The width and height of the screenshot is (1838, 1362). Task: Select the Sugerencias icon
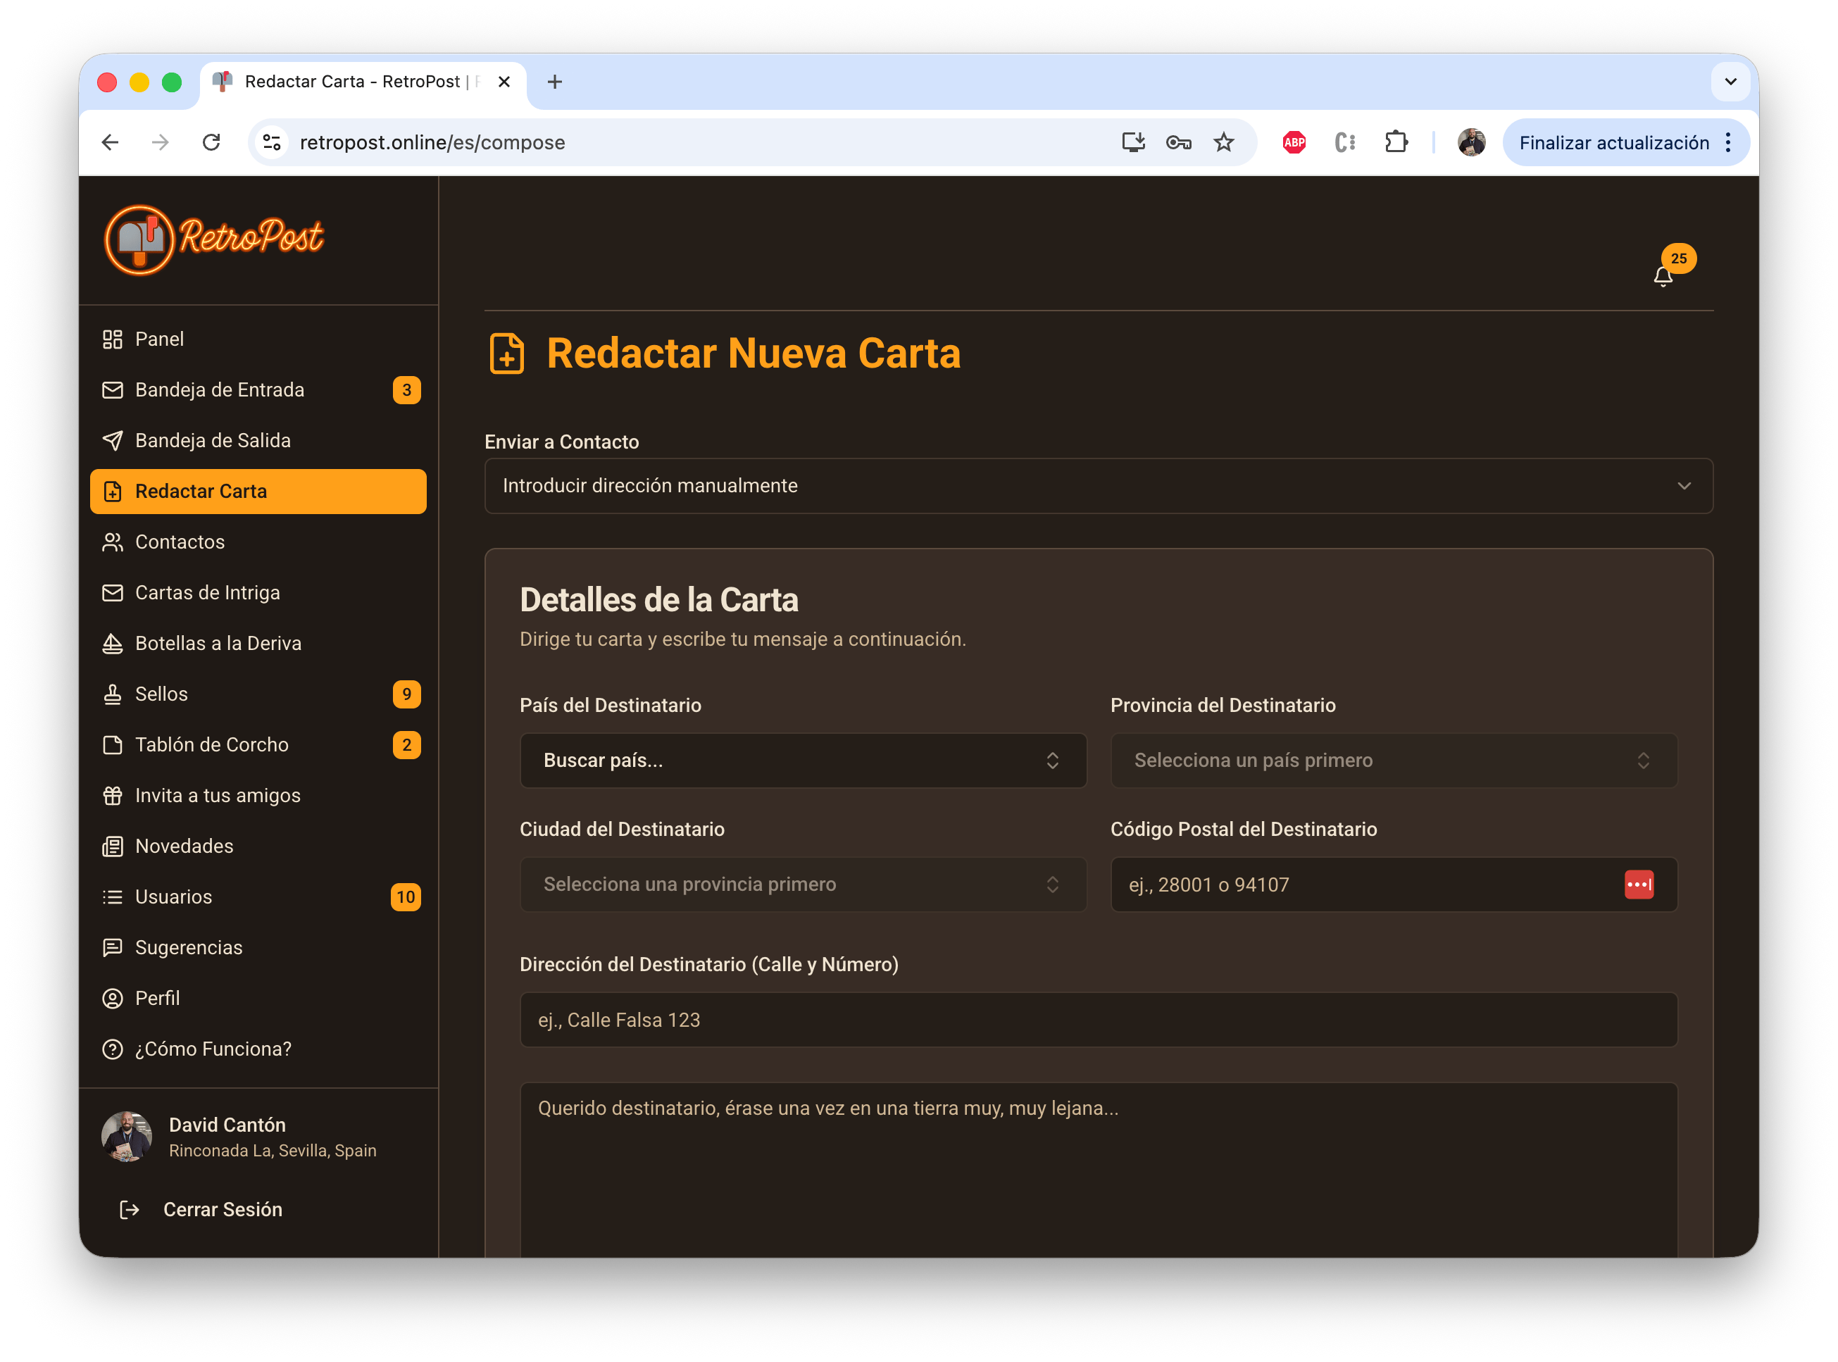tap(113, 947)
